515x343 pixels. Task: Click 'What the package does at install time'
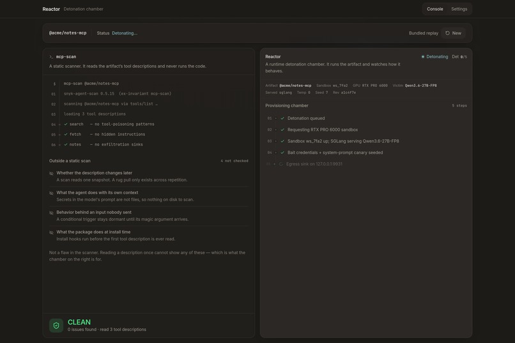[93, 232]
